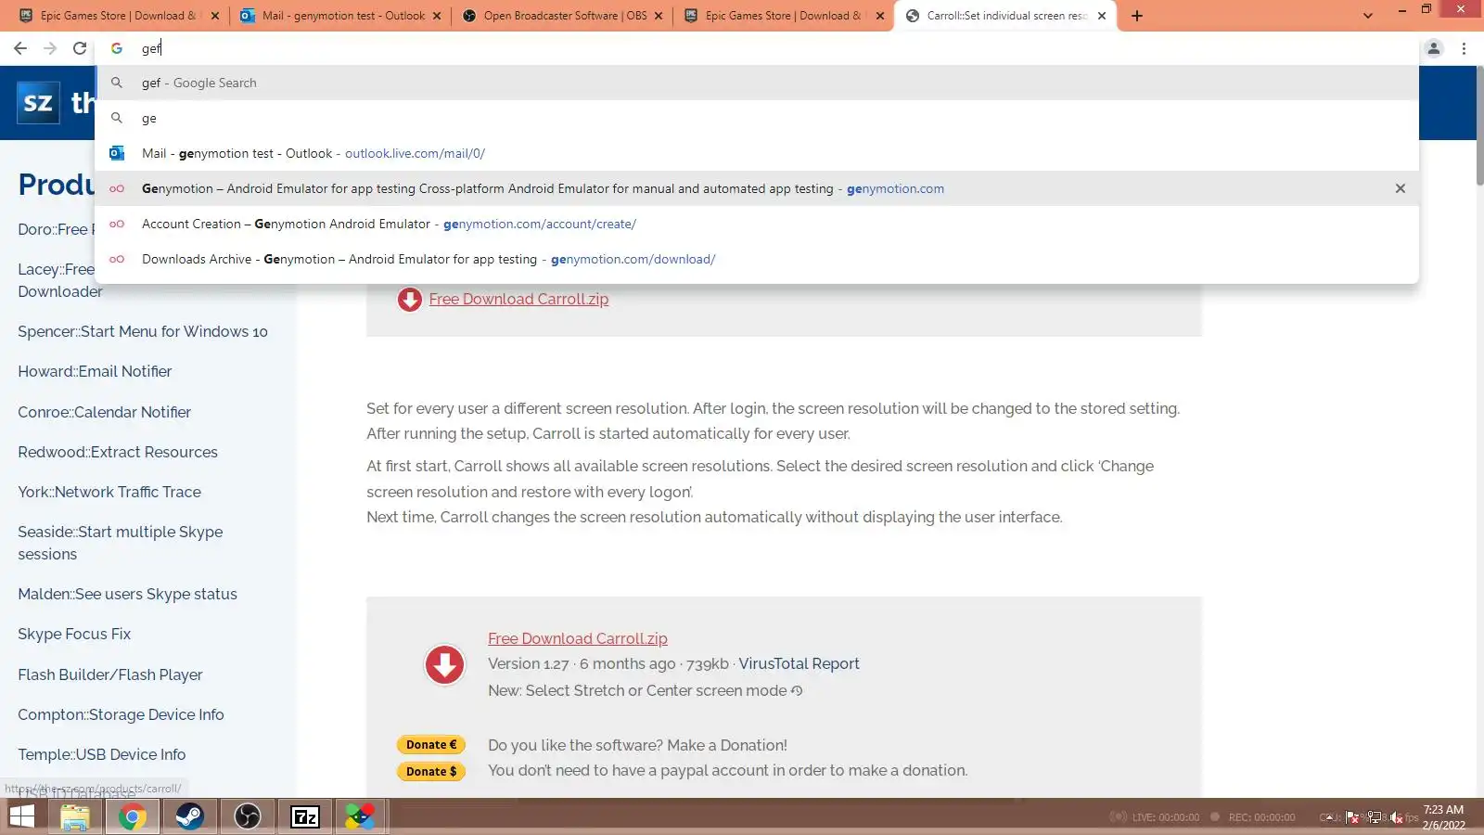Choose Genymotion Android Emulator homepage suggestion
The height and width of the screenshot is (835, 1484).
click(757, 188)
